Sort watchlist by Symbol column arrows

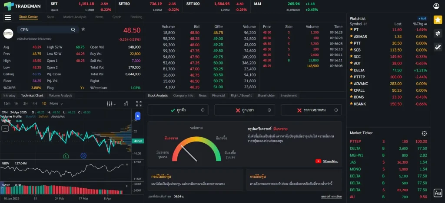(x=365, y=24)
